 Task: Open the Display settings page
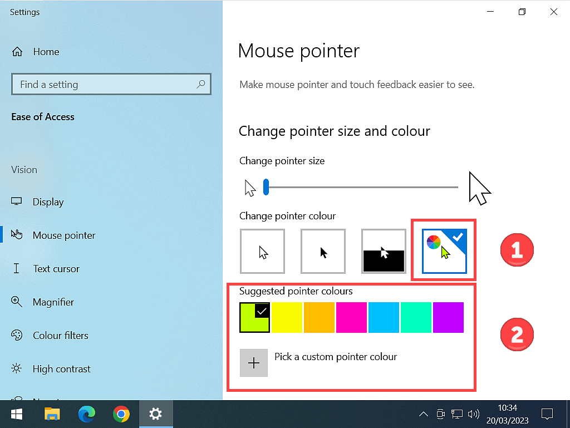click(48, 202)
